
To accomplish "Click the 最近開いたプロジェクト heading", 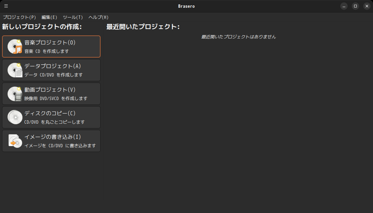I will 143,27.
